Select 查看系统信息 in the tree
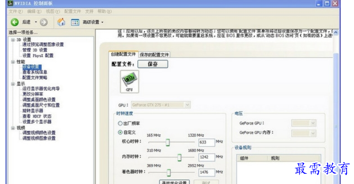This screenshot has height=184, width=354. pos(35,72)
